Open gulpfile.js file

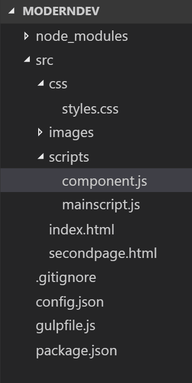pos(65,326)
